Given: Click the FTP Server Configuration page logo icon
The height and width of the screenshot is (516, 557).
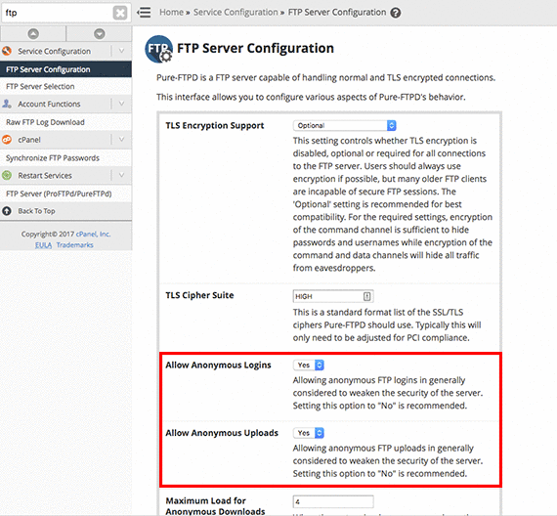Looking at the screenshot, I should point(158,49).
